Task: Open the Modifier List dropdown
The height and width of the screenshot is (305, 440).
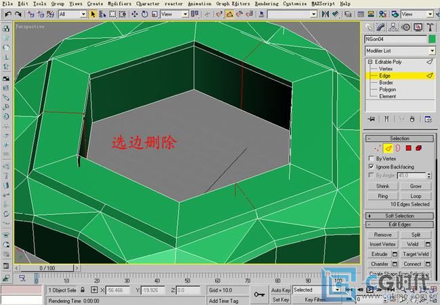Action: (431, 51)
